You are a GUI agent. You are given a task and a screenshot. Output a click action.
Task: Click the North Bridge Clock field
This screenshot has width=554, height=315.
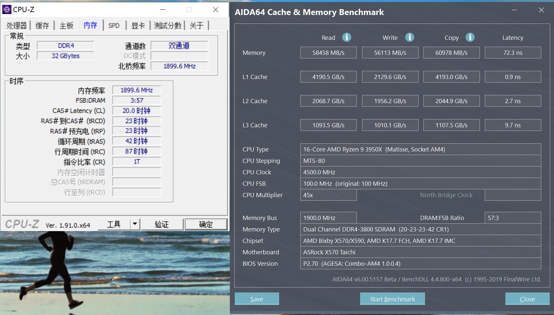(513, 195)
